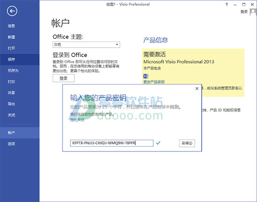Click the product key input field
This screenshot has width=257, height=202.
click(112, 143)
